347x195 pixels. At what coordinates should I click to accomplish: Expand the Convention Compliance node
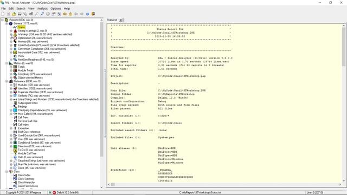pos(11,49)
